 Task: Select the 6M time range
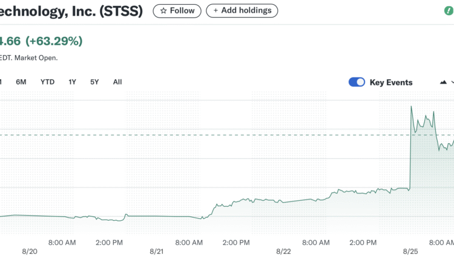[21, 82]
